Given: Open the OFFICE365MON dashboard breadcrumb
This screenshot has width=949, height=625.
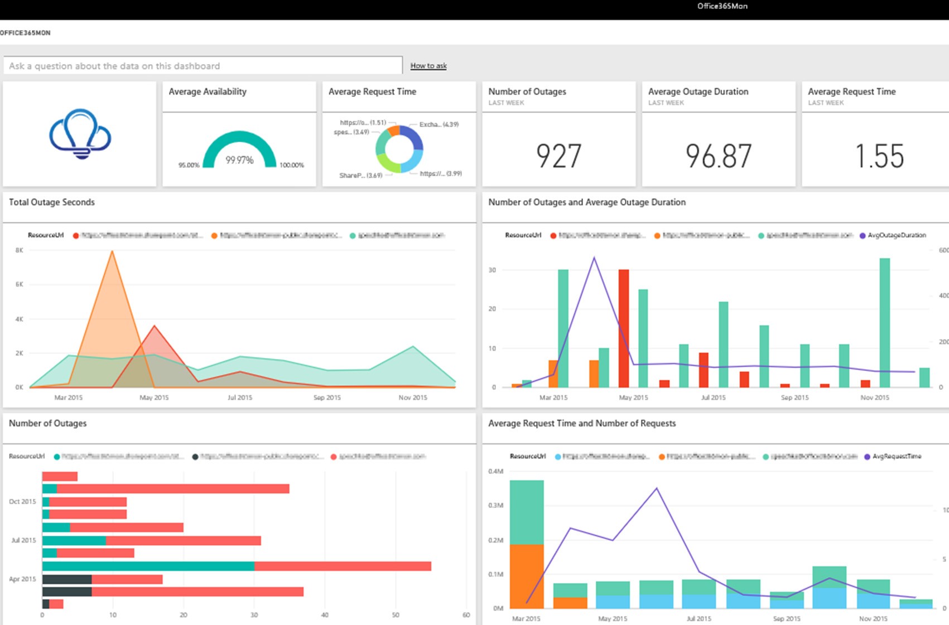Looking at the screenshot, I should tap(25, 33).
